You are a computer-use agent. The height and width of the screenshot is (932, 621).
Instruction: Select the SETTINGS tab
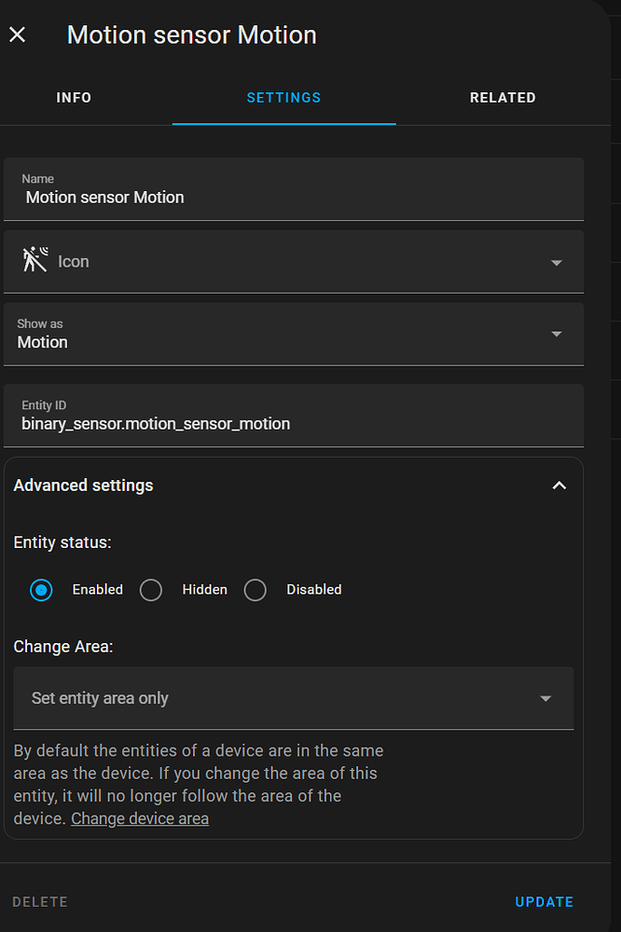point(283,98)
